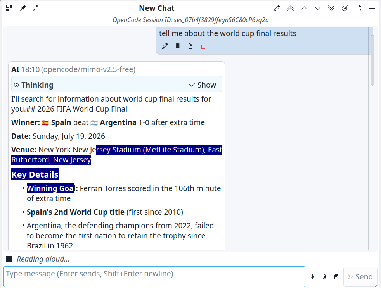The width and height of the screenshot is (381, 288).
Task: Click the message input resize grip
Action: pyautogui.click(x=376, y=285)
